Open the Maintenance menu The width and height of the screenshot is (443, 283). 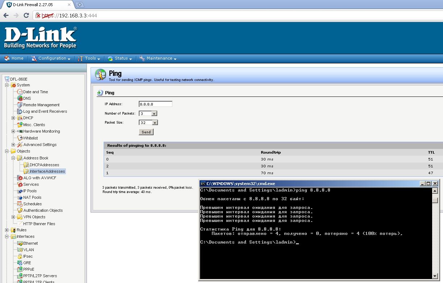point(159,59)
